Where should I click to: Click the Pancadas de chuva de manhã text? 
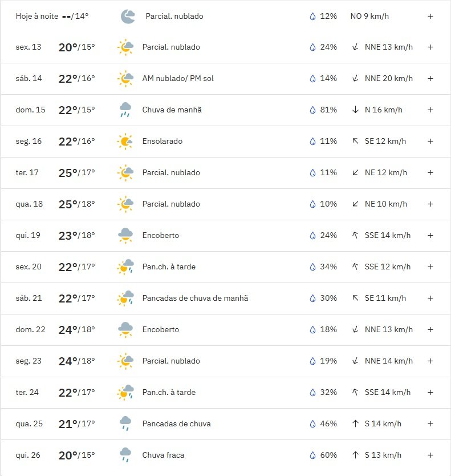coord(195,298)
